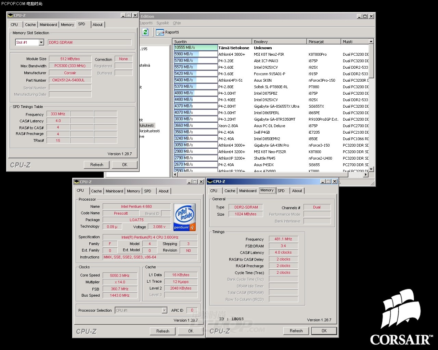Click the green refresh icon in the benchmark window toolbar
The width and height of the screenshot is (438, 350).
point(145,32)
